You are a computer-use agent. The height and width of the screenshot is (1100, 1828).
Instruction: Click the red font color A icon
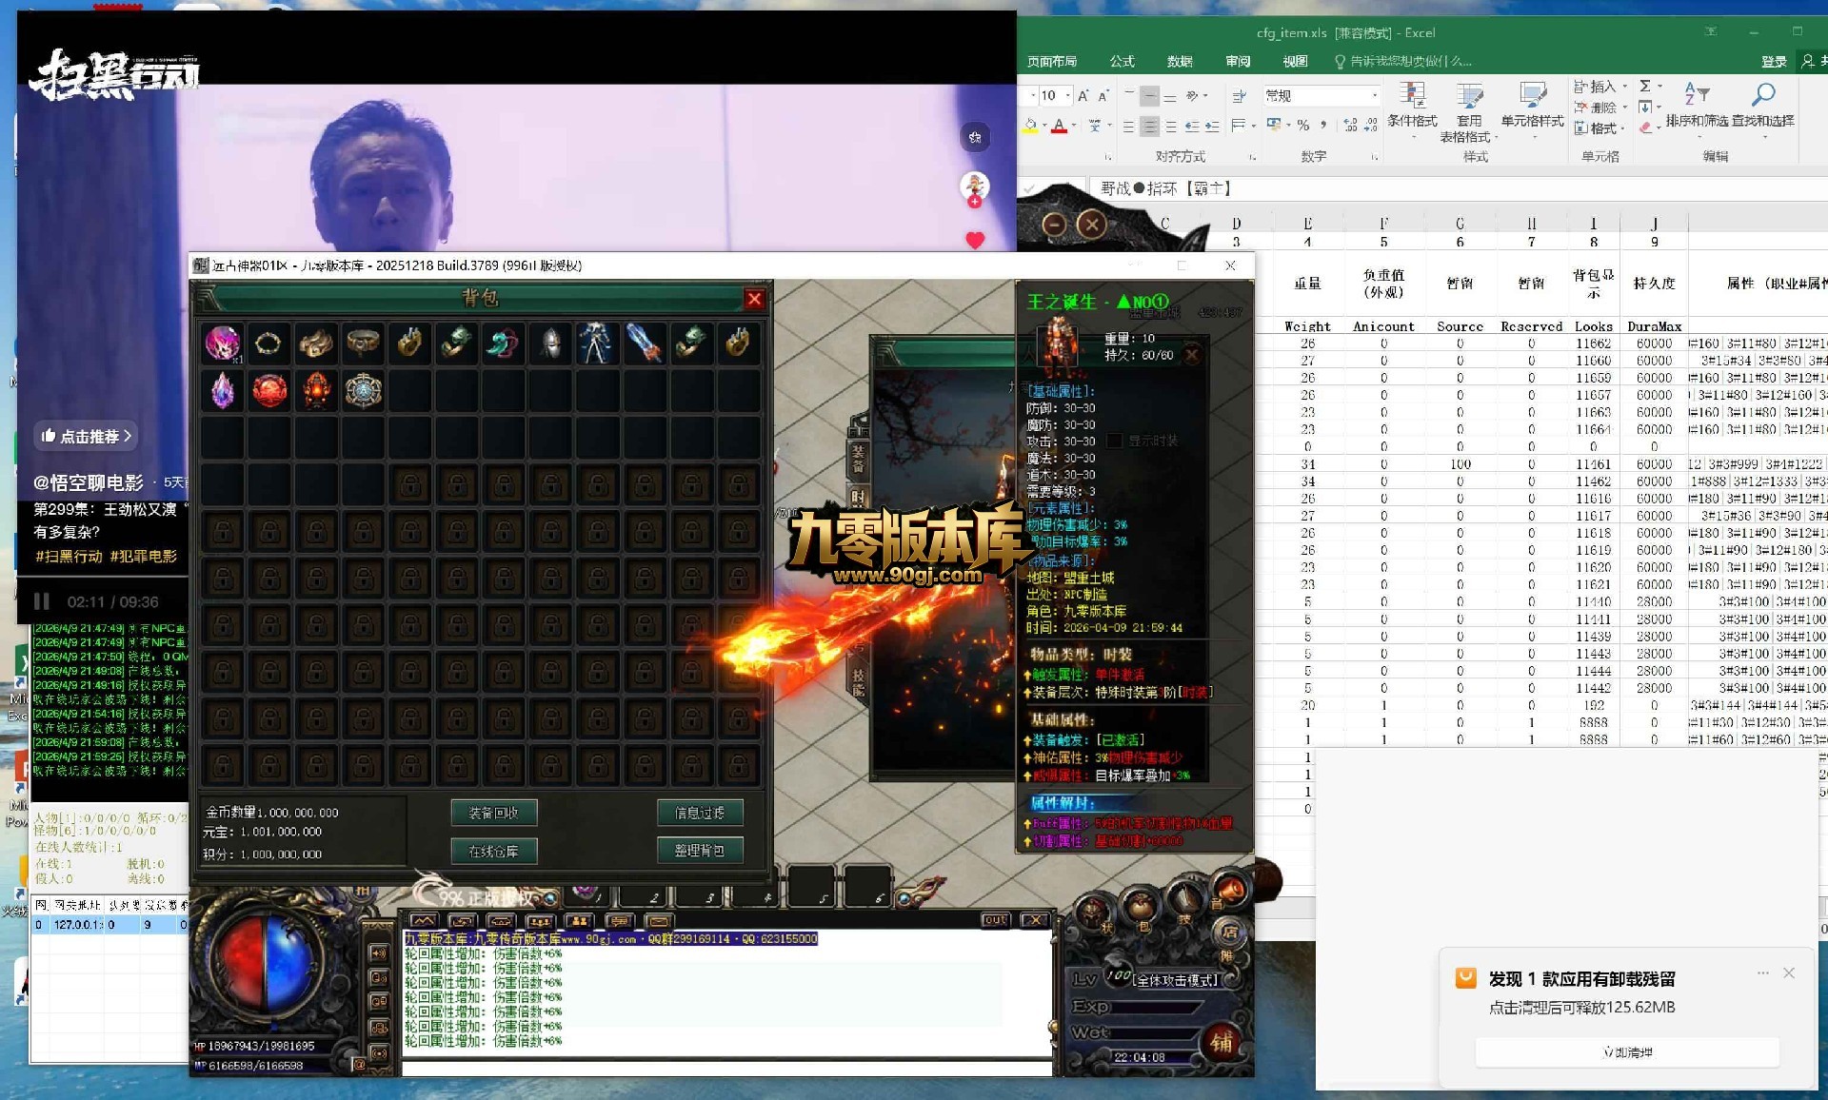(x=1059, y=126)
